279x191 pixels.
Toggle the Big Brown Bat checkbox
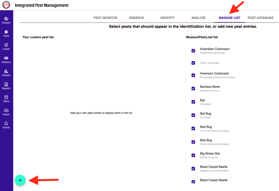(x=193, y=155)
